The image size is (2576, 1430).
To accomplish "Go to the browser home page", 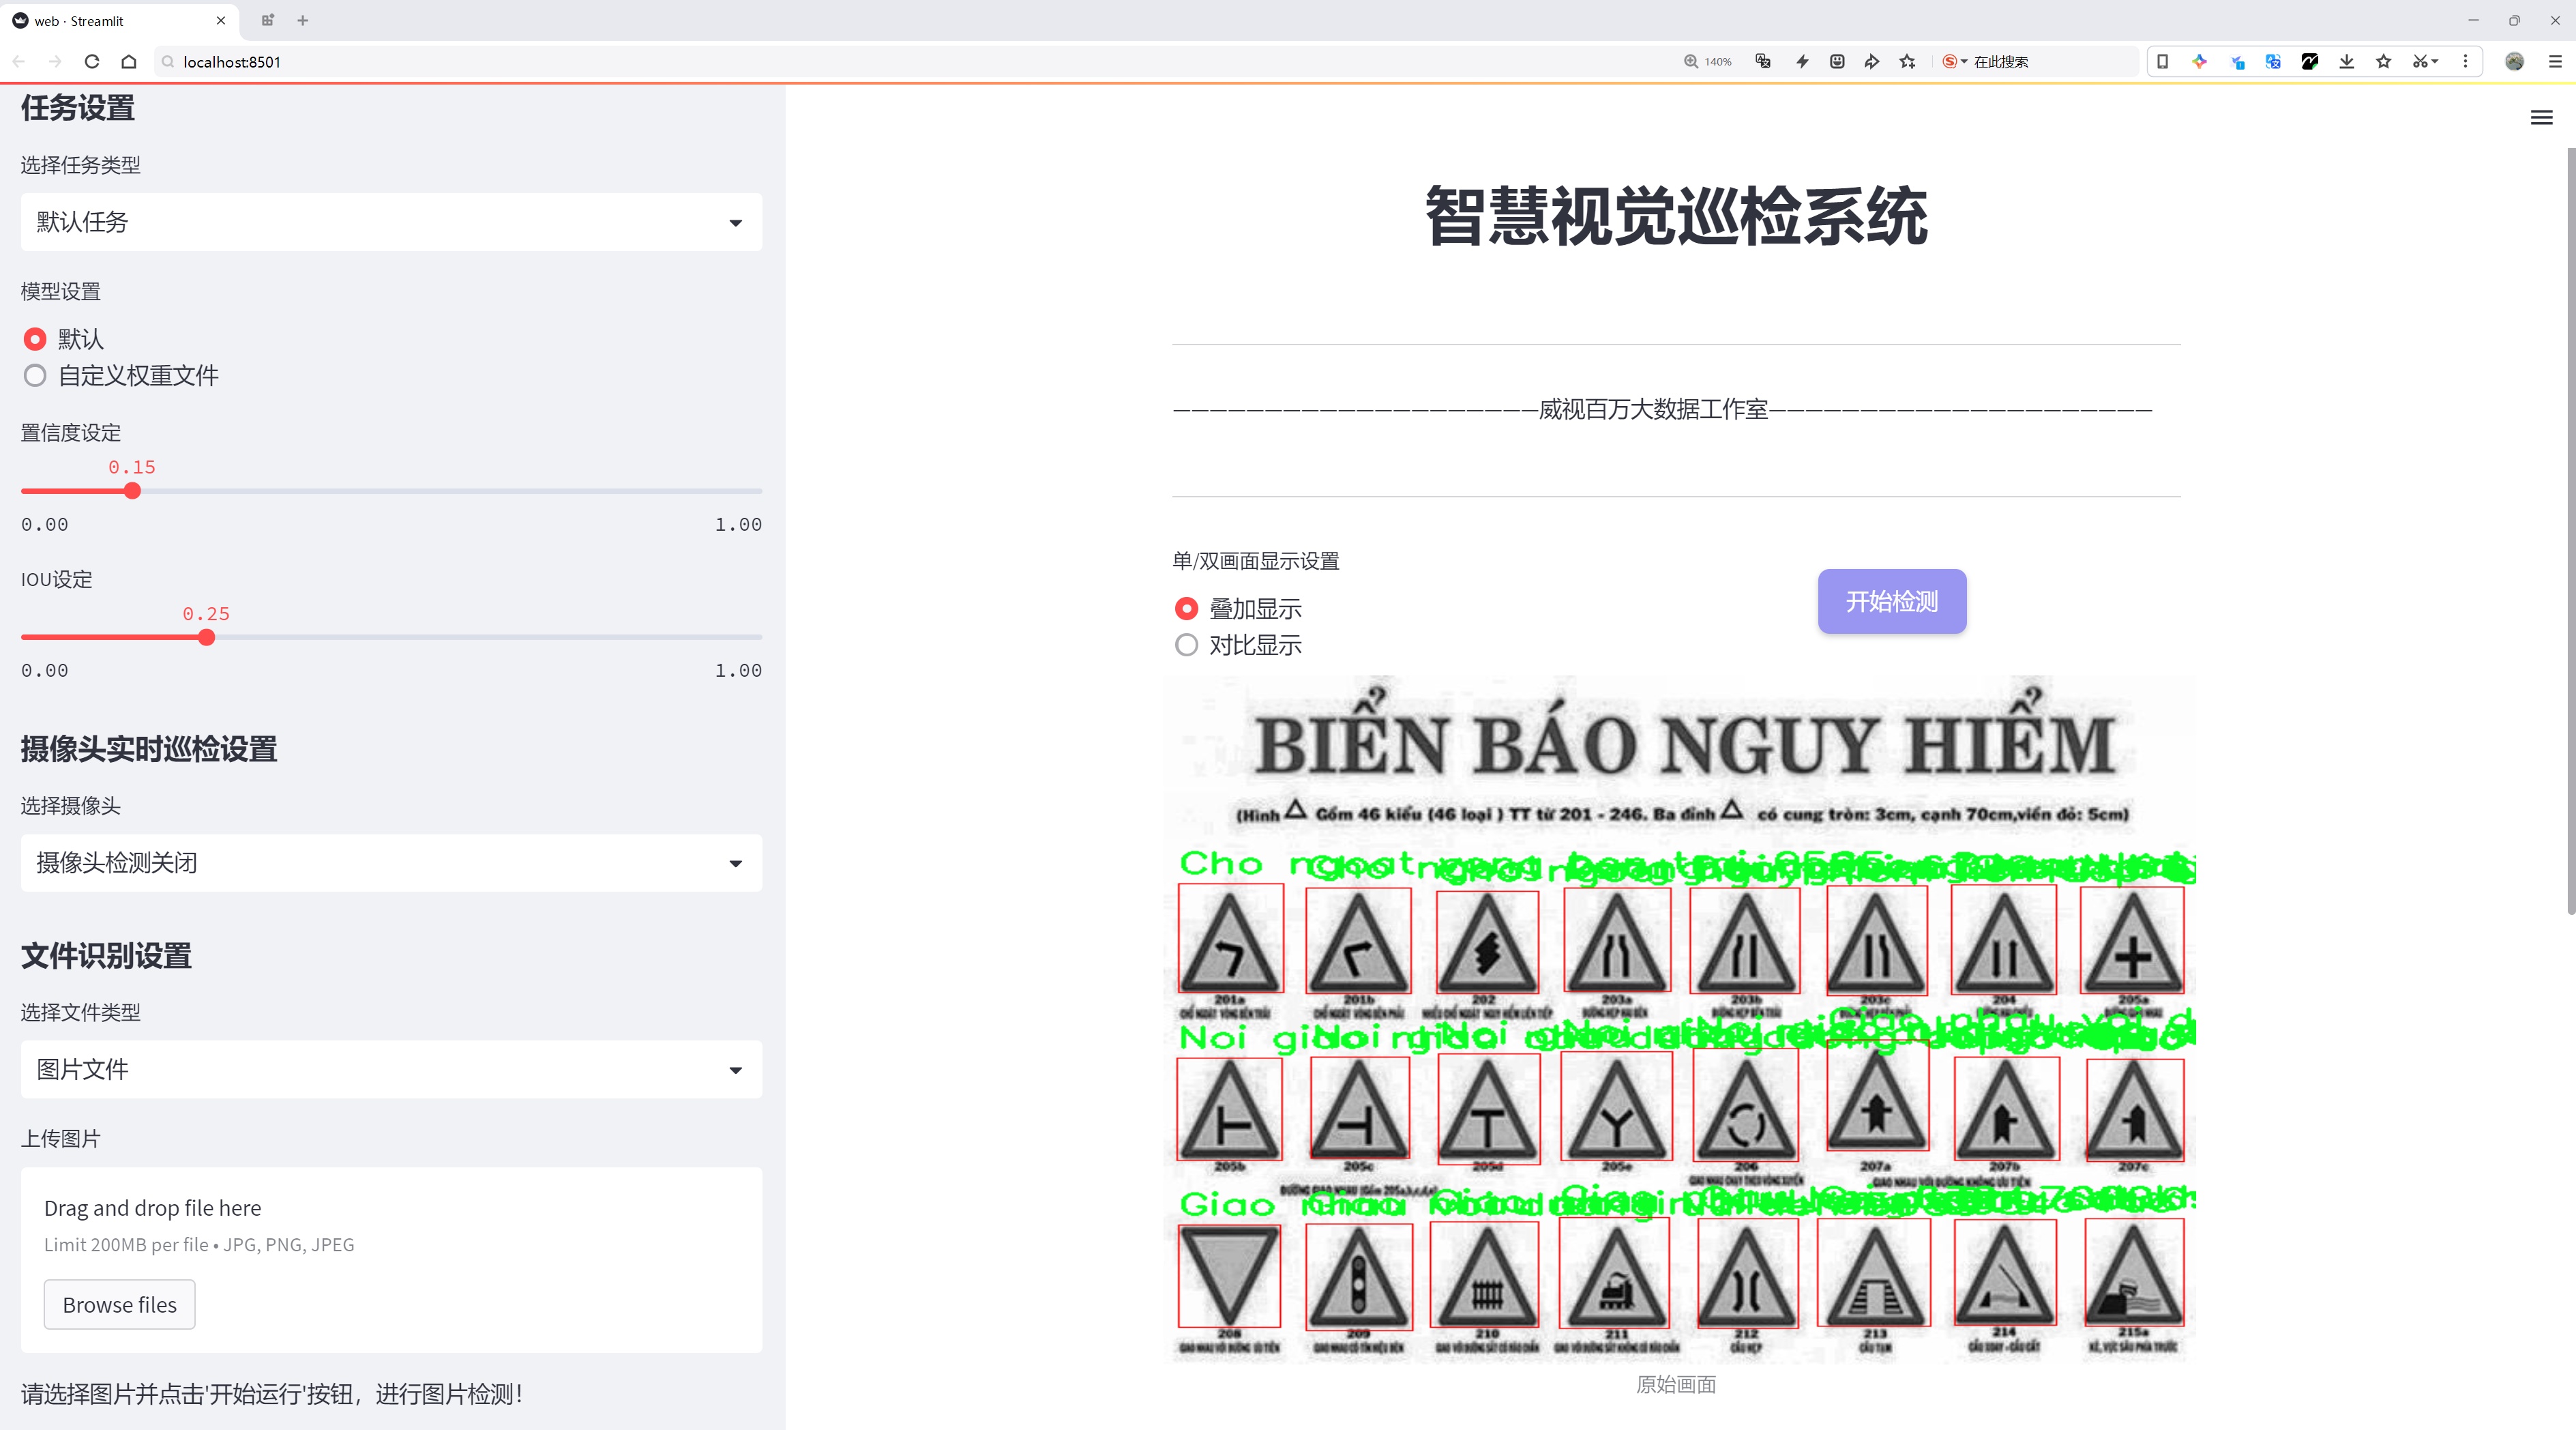I will pyautogui.click(x=129, y=62).
